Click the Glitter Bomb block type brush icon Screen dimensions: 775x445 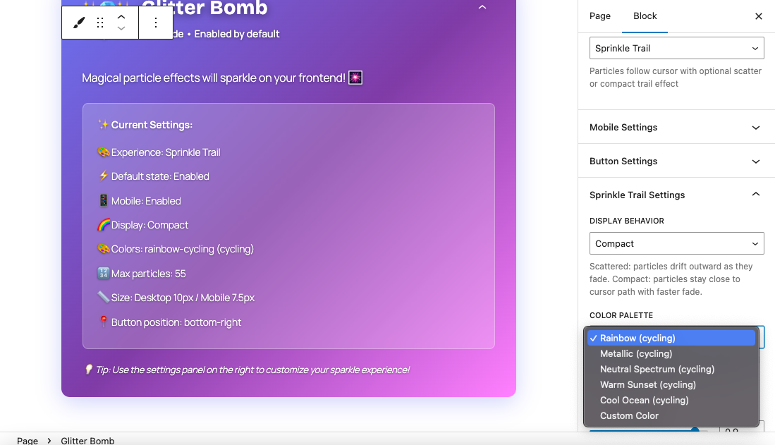79,23
